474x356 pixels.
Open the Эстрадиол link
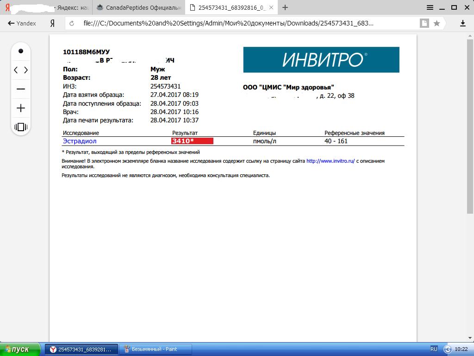pyautogui.click(x=80, y=141)
